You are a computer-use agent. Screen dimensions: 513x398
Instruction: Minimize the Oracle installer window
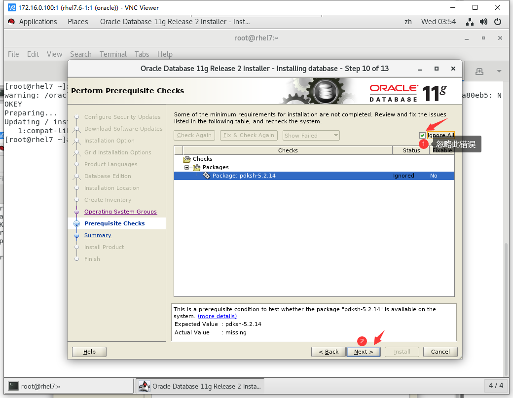pos(420,69)
